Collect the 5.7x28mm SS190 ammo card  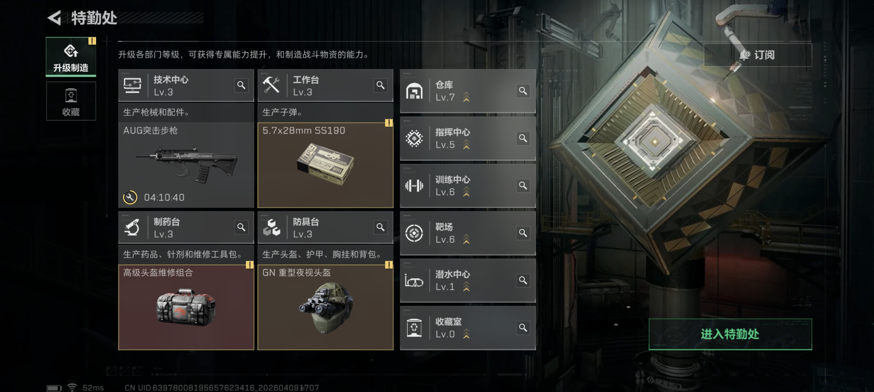point(325,165)
